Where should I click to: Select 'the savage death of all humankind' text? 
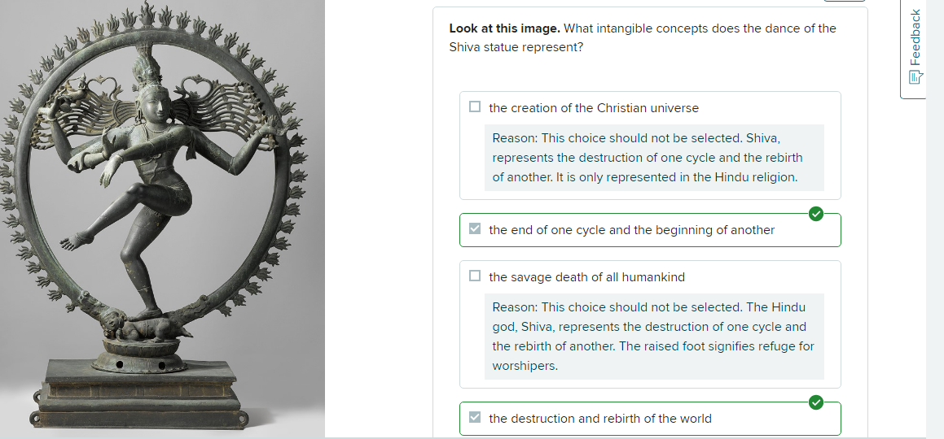586,277
